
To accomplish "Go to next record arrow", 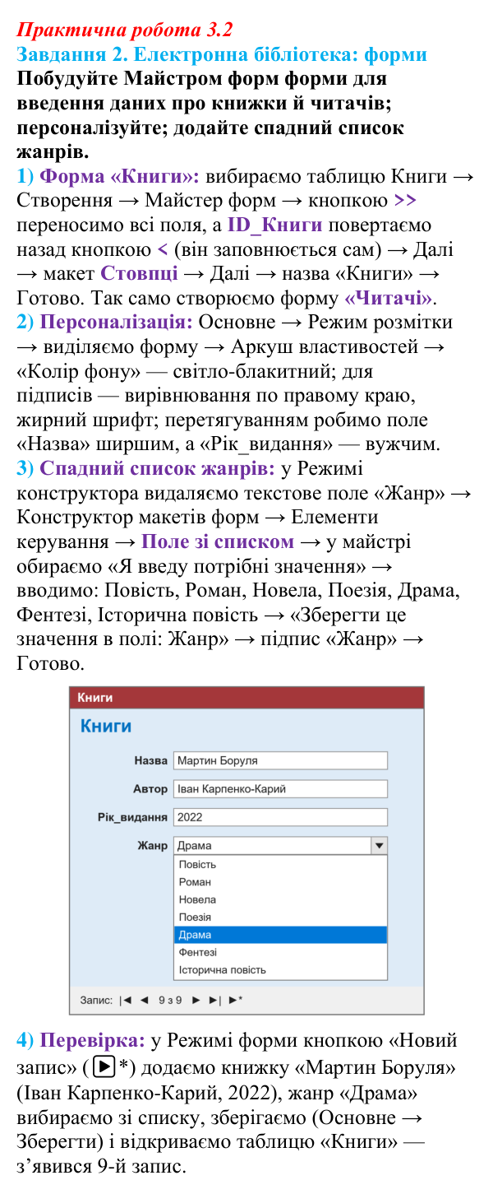I will (196, 1001).
